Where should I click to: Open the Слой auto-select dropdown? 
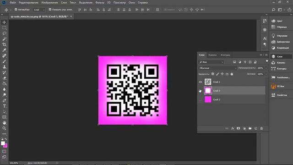[39, 10]
